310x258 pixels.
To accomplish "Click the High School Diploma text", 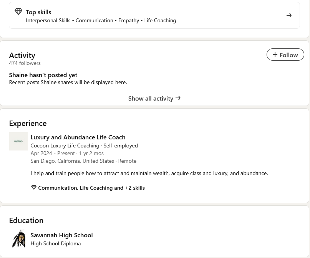I will click(x=56, y=243).
